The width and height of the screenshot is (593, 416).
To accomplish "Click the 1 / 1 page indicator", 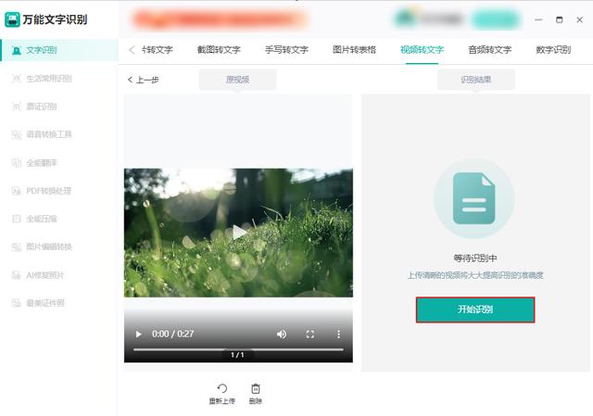I will (x=237, y=355).
